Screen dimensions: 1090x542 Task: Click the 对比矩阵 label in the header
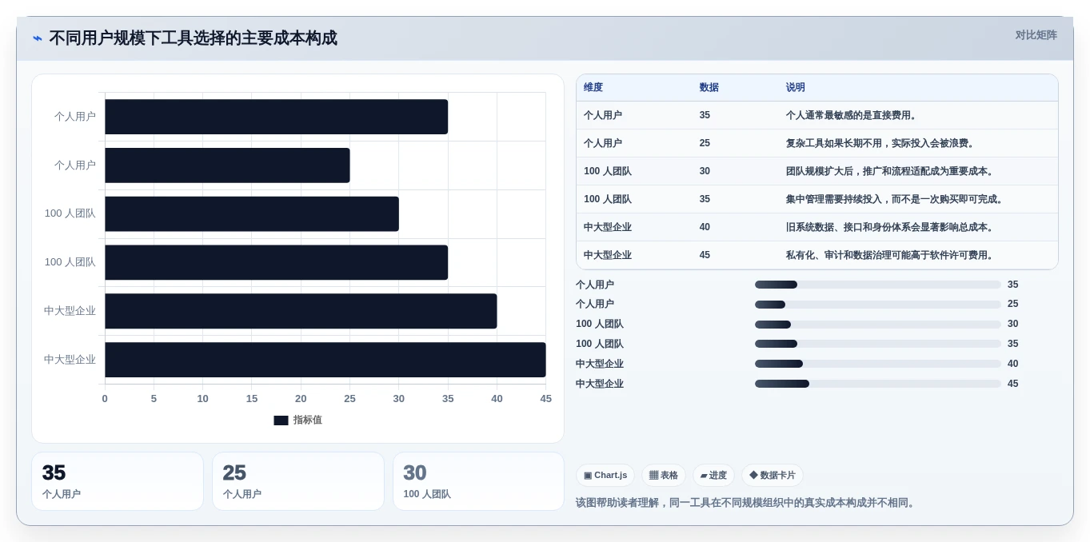[1036, 35]
